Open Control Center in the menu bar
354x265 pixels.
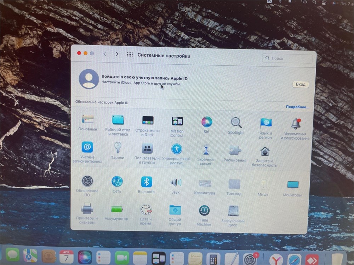[x=324, y=2]
